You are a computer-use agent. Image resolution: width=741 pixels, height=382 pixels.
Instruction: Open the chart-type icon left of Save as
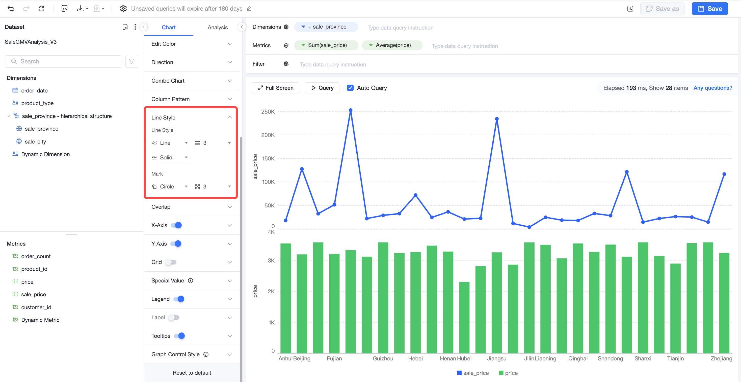630,9
